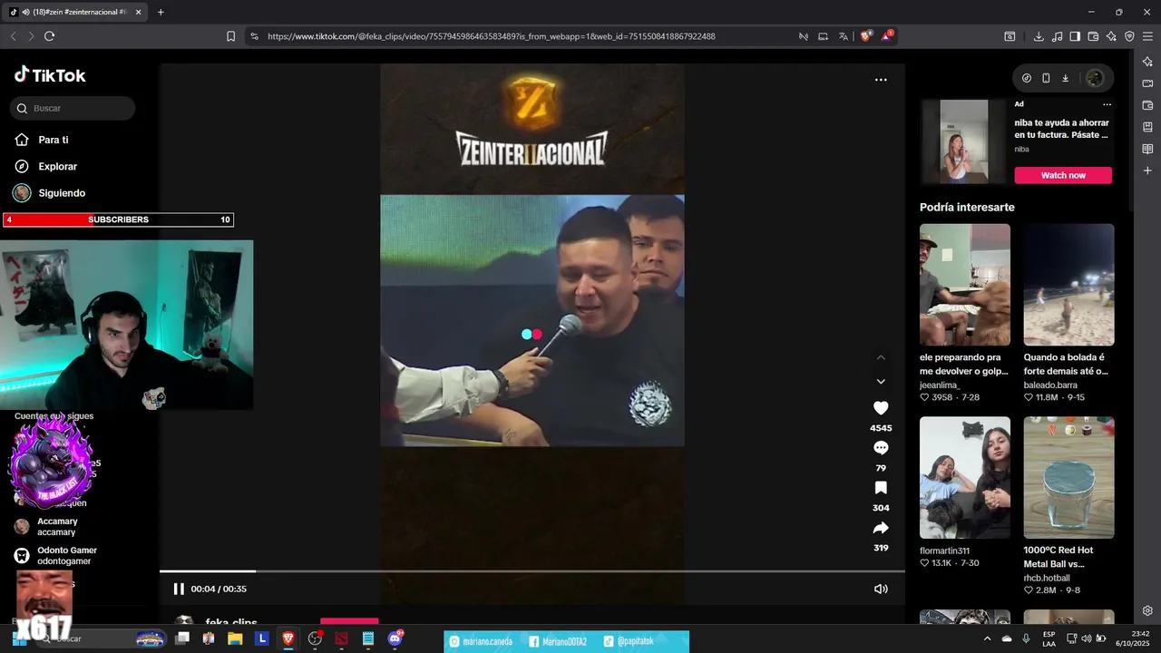Image resolution: width=1161 pixels, height=653 pixels.
Task: Open the niba ad thumbnail
Action: pyautogui.click(x=964, y=141)
